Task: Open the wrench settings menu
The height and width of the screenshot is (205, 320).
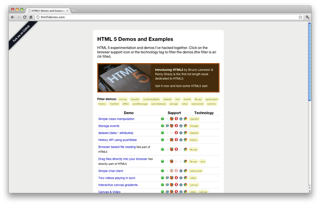Action: click(307, 17)
